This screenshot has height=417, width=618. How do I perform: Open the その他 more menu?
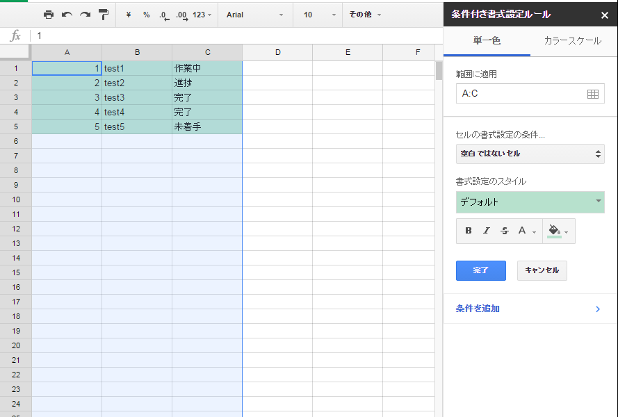365,15
